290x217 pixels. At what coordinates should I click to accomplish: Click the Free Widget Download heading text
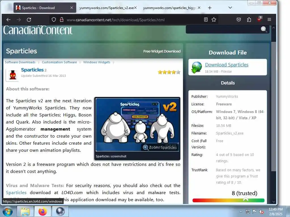pyautogui.click(x=162, y=51)
